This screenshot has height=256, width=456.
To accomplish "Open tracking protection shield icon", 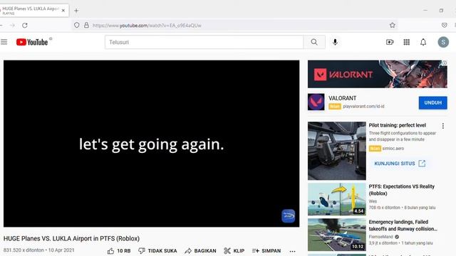I will click(x=76, y=26).
